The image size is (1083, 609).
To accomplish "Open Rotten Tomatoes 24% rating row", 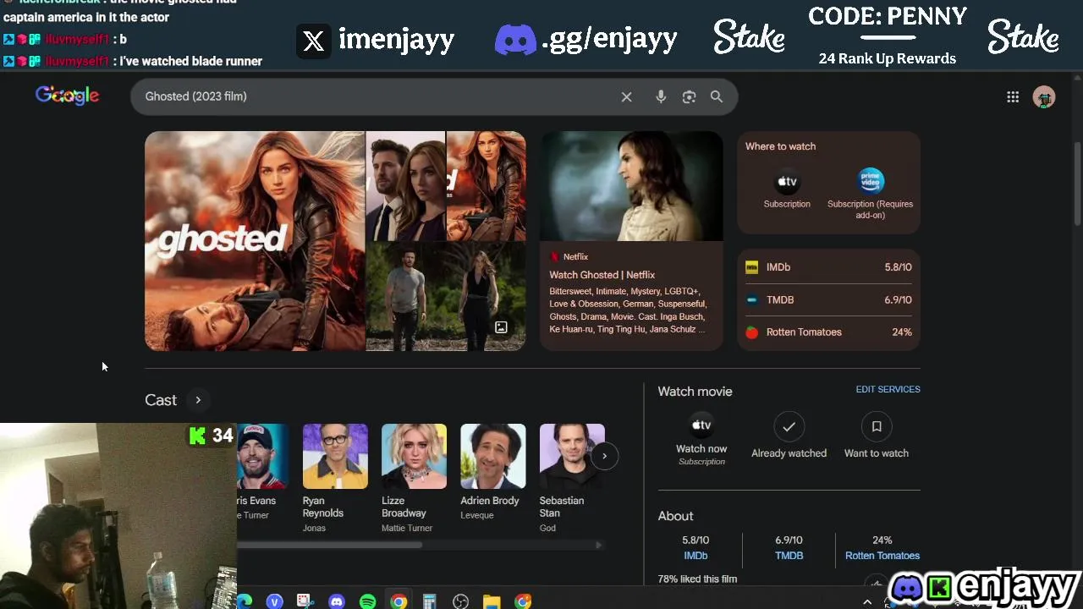I will coord(828,332).
